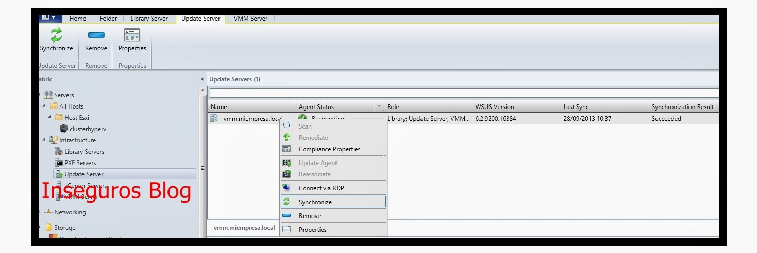Click the Synchronize ribbon icon
This screenshot has height=253, width=757.
point(56,35)
